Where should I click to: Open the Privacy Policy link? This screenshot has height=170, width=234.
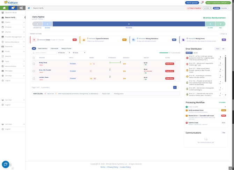[113, 167]
